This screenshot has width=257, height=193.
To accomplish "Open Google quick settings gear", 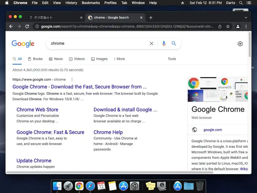I will [240, 44].
